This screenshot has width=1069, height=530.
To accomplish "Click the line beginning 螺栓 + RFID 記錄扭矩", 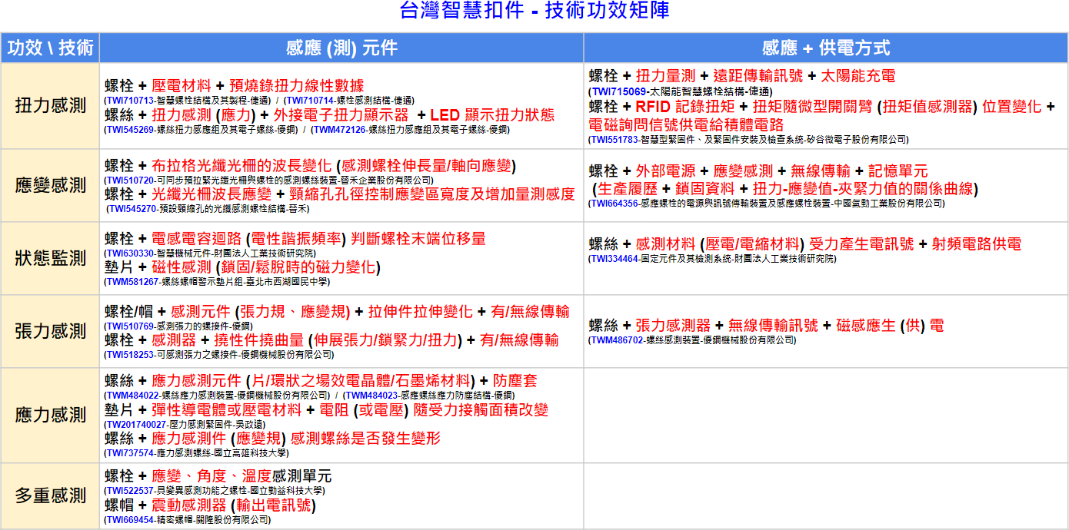I will pyautogui.click(x=822, y=106).
